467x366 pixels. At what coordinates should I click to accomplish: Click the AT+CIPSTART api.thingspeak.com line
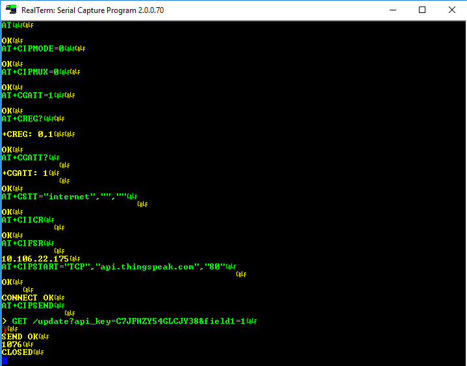[113, 267]
